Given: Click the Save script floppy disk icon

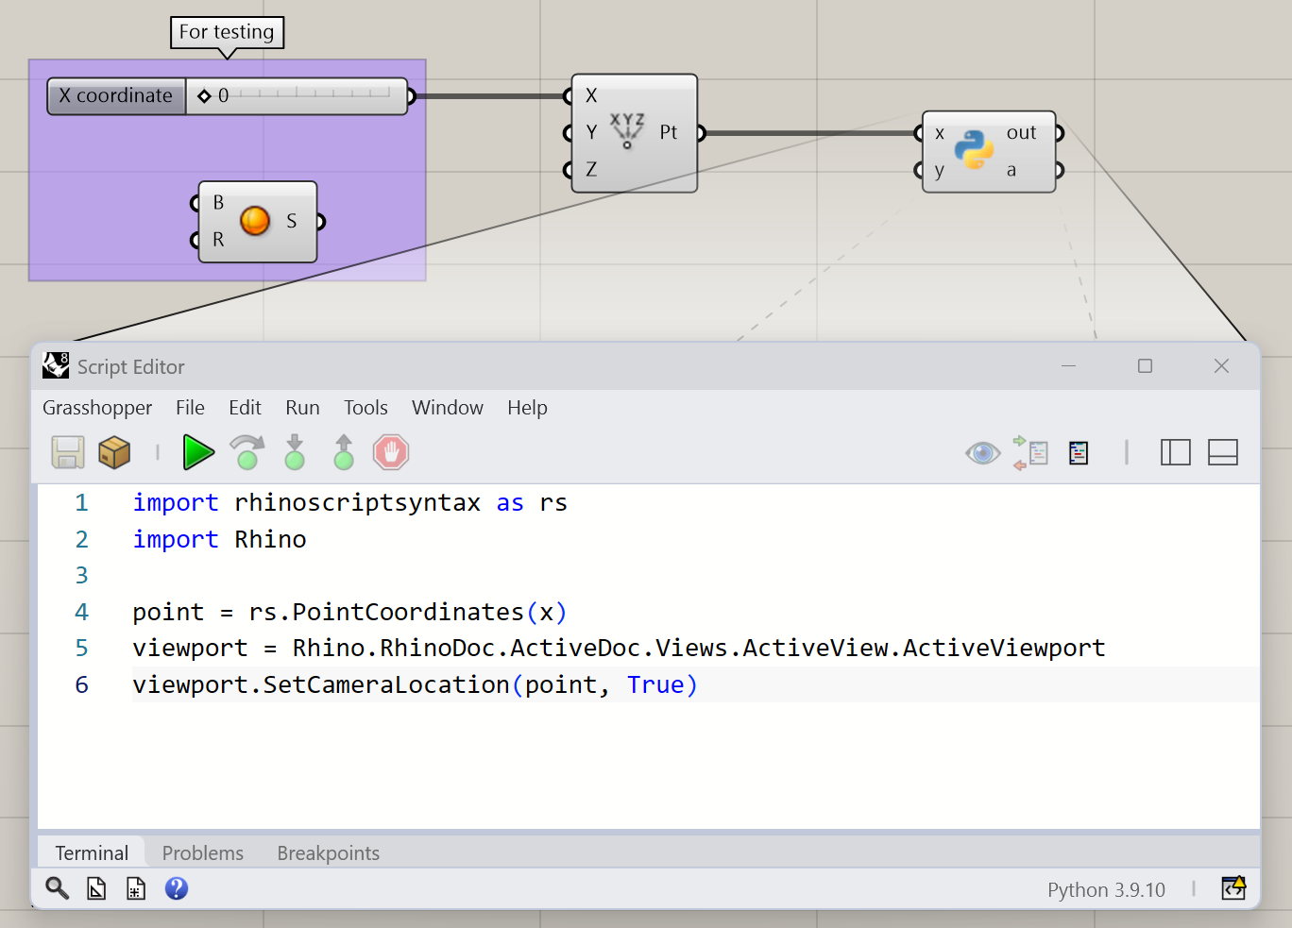Looking at the screenshot, I should (68, 452).
